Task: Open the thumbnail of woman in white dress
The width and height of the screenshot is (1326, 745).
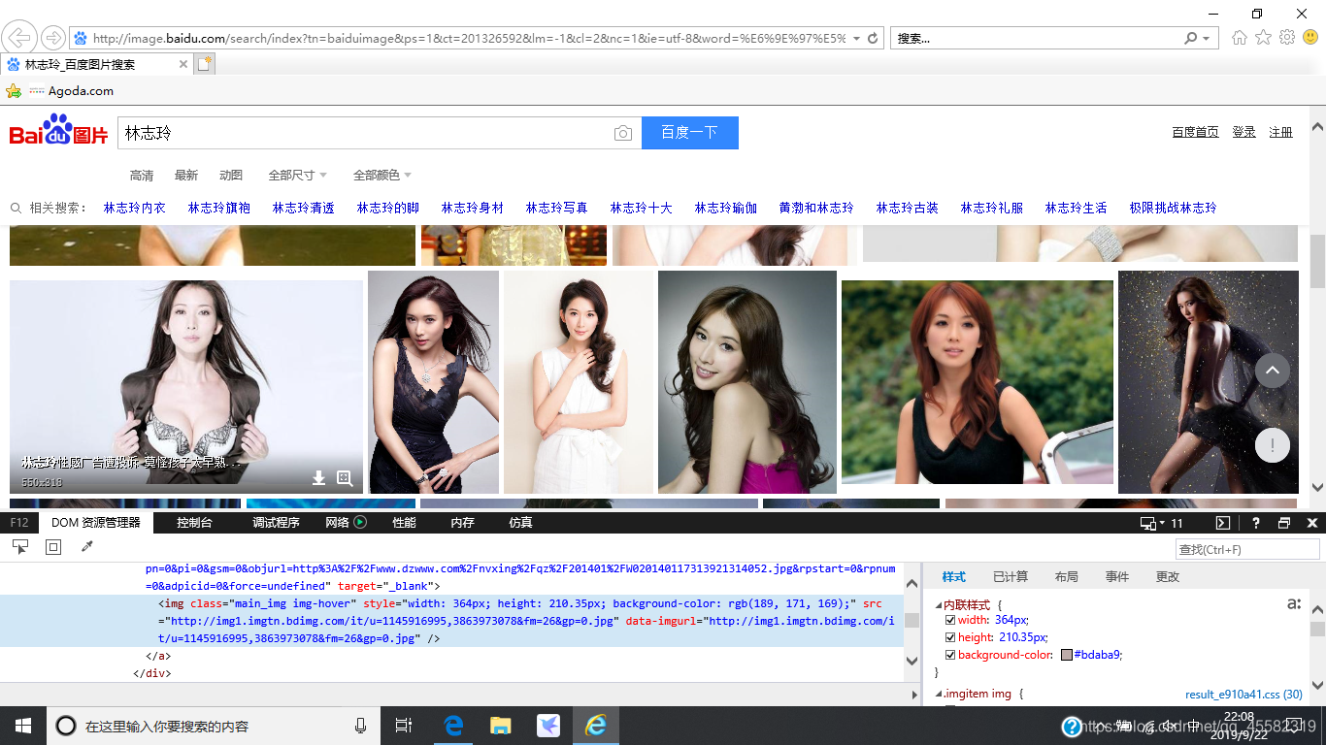Action: click(x=579, y=382)
